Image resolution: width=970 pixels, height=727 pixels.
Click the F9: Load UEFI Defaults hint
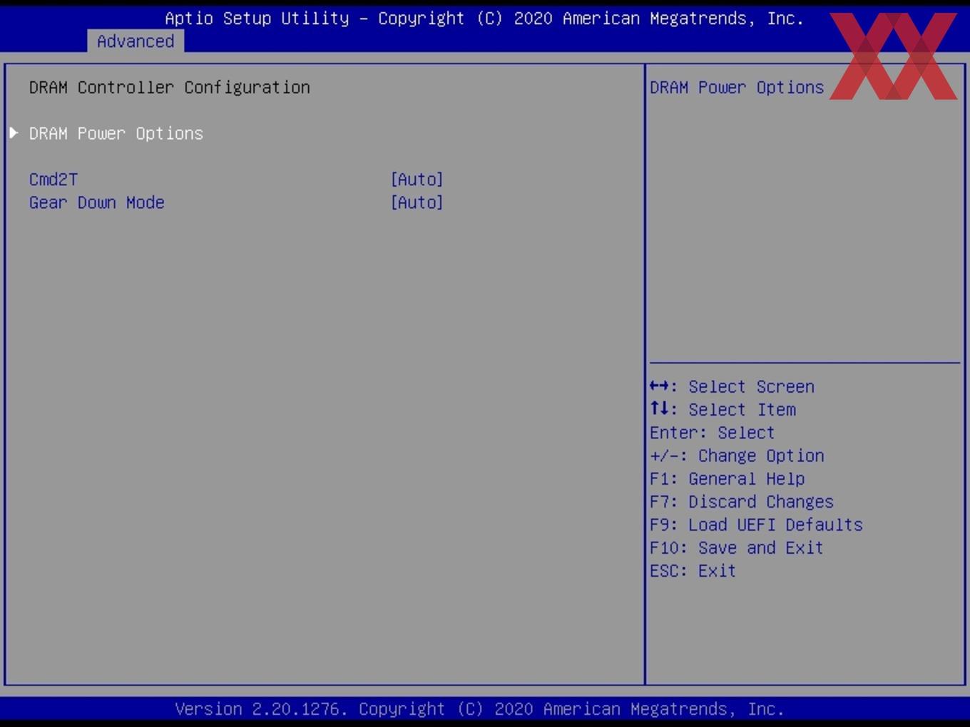point(756,525)
